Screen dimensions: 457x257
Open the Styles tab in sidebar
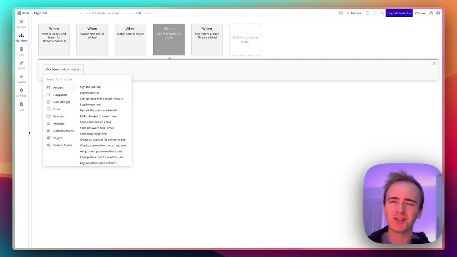click(x=21, y=65)
